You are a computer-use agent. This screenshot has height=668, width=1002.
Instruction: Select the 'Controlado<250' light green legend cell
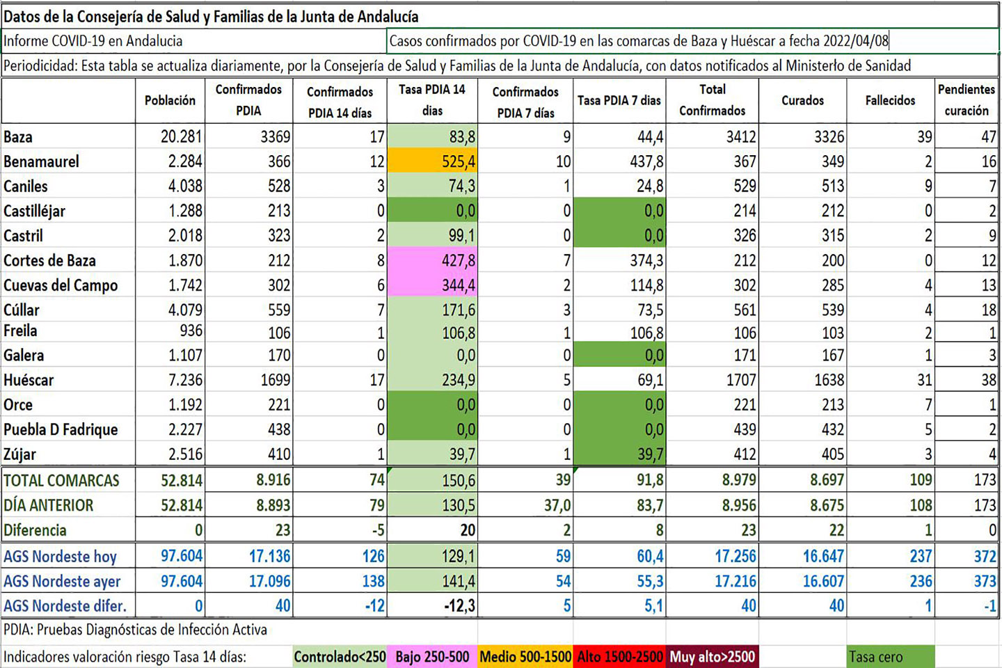pyautogui.click(x=340, y=656)
